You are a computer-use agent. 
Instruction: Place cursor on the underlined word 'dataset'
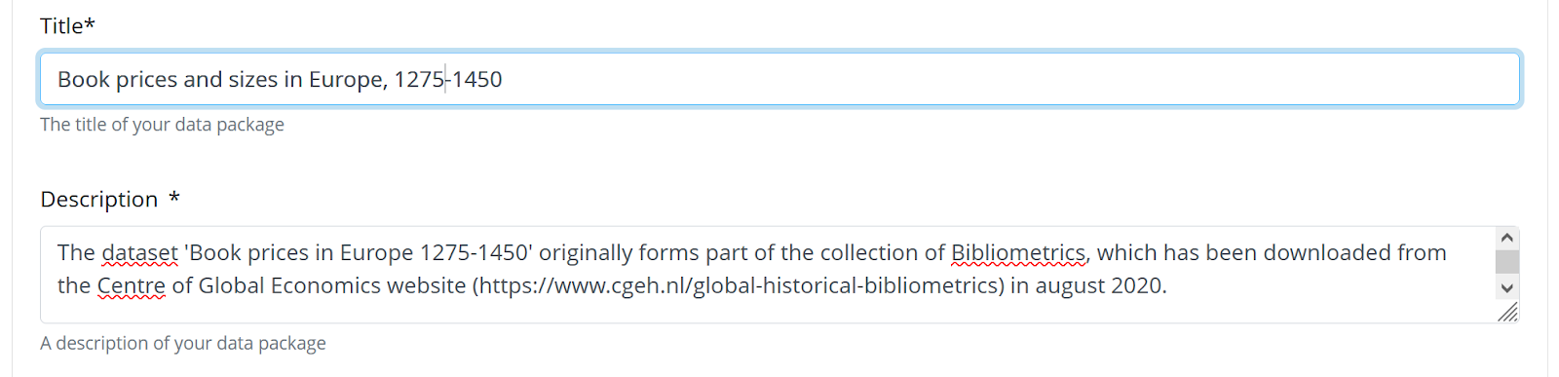140,253
